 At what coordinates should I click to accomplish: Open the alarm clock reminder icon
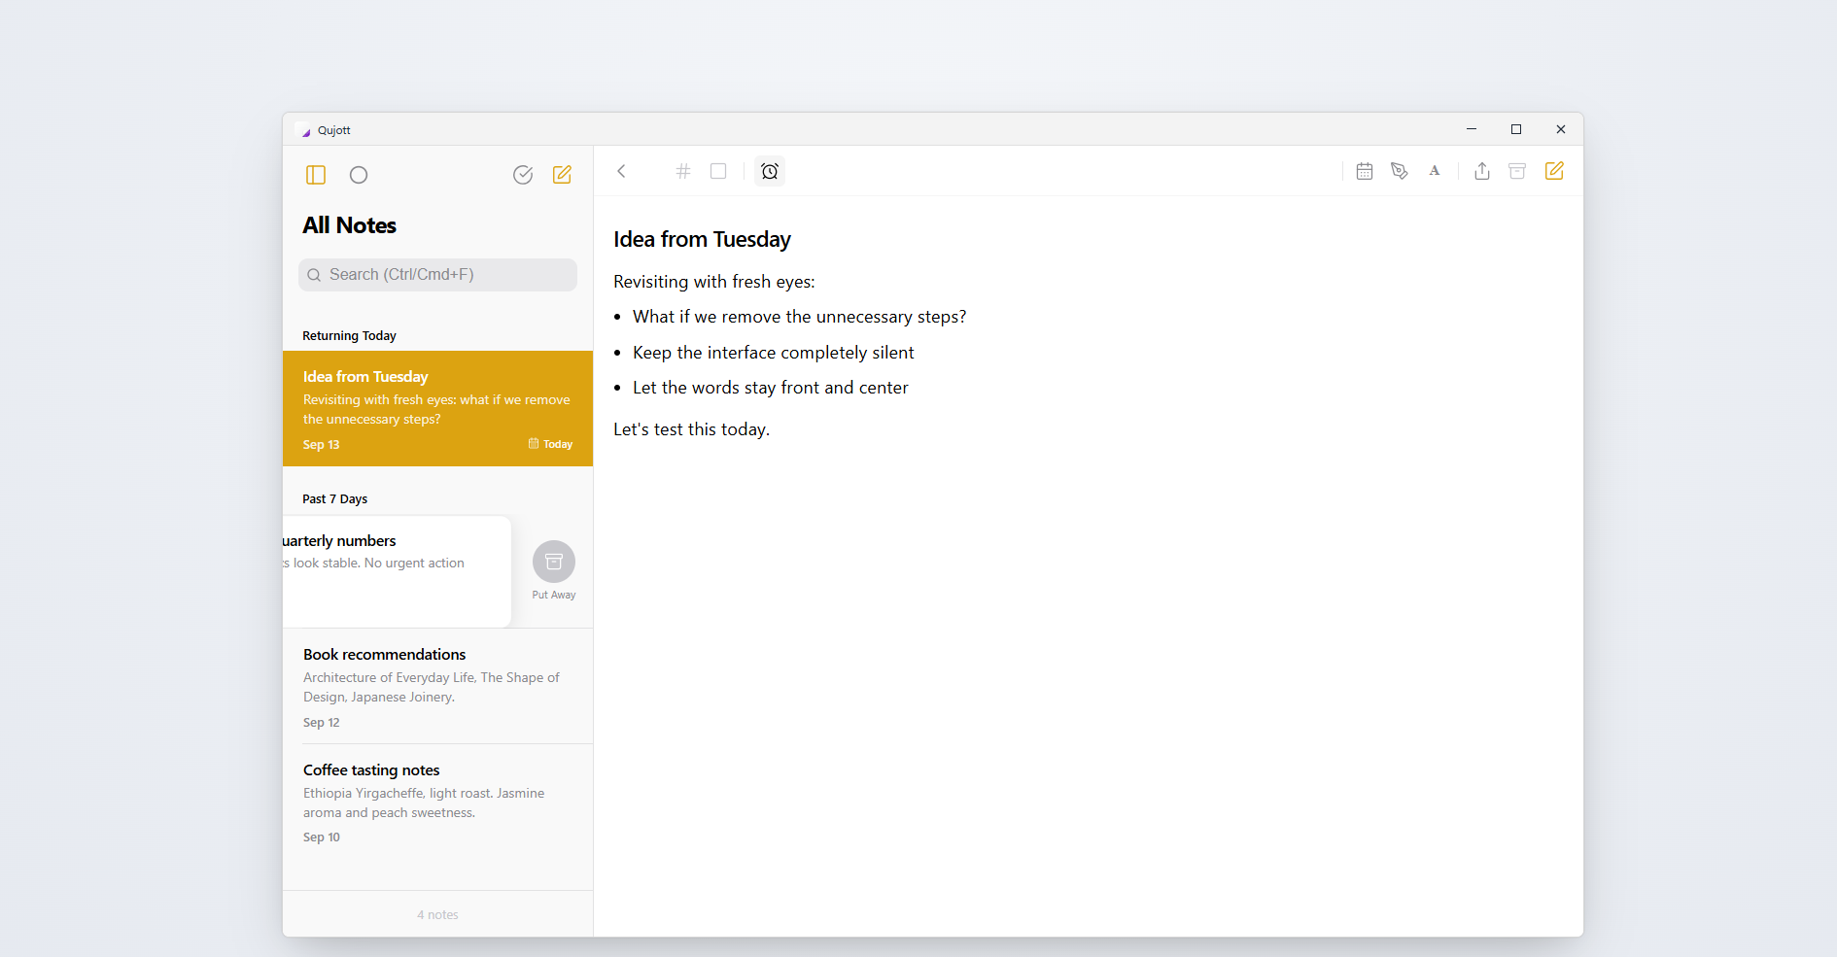click(770, 171)
